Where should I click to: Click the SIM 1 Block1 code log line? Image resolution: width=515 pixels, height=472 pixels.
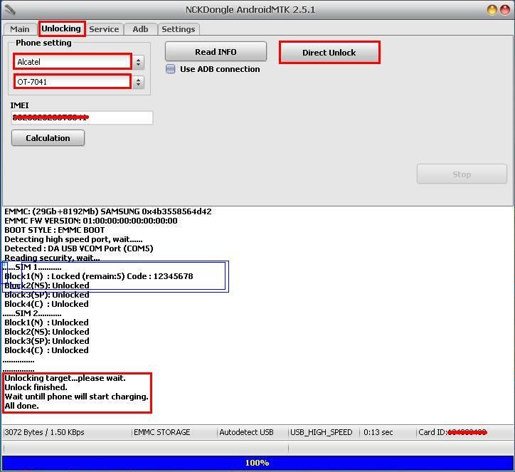click(99, 276)
